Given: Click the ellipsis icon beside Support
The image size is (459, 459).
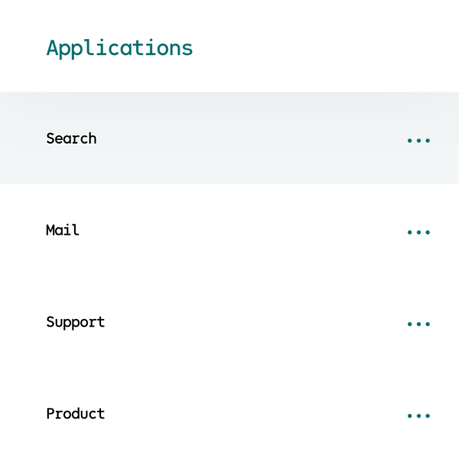Looking at the screenshot, I should 418,324.
